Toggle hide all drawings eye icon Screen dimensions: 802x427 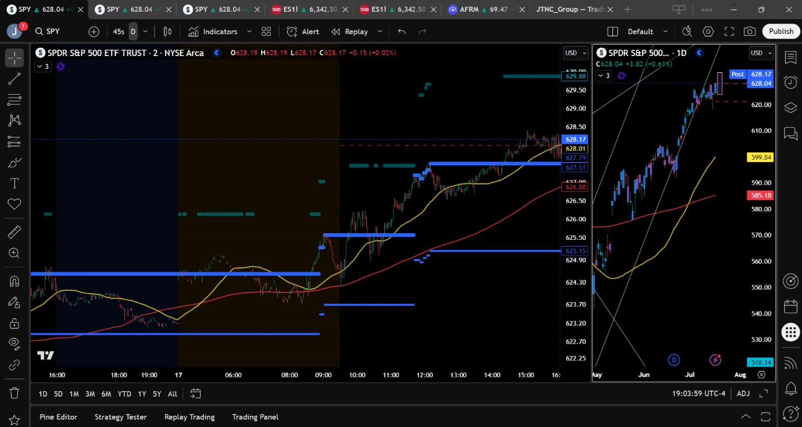[x=15, y=344]
